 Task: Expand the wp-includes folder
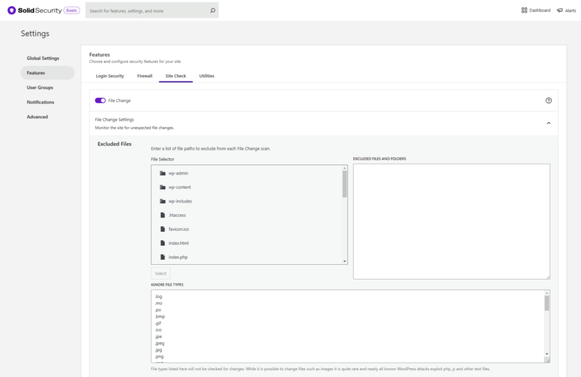coord(180,201)
